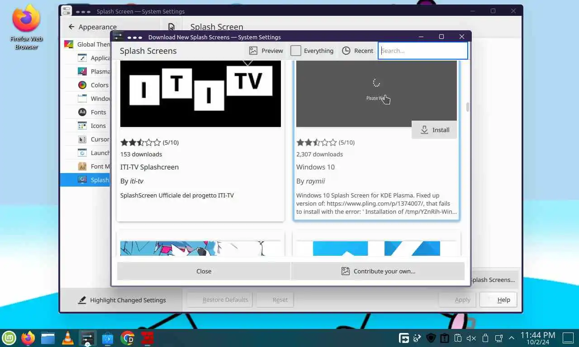This screenshot has width=579, height=347.
Task: Click the Help button in System Settings
Action: pos(498,300)
